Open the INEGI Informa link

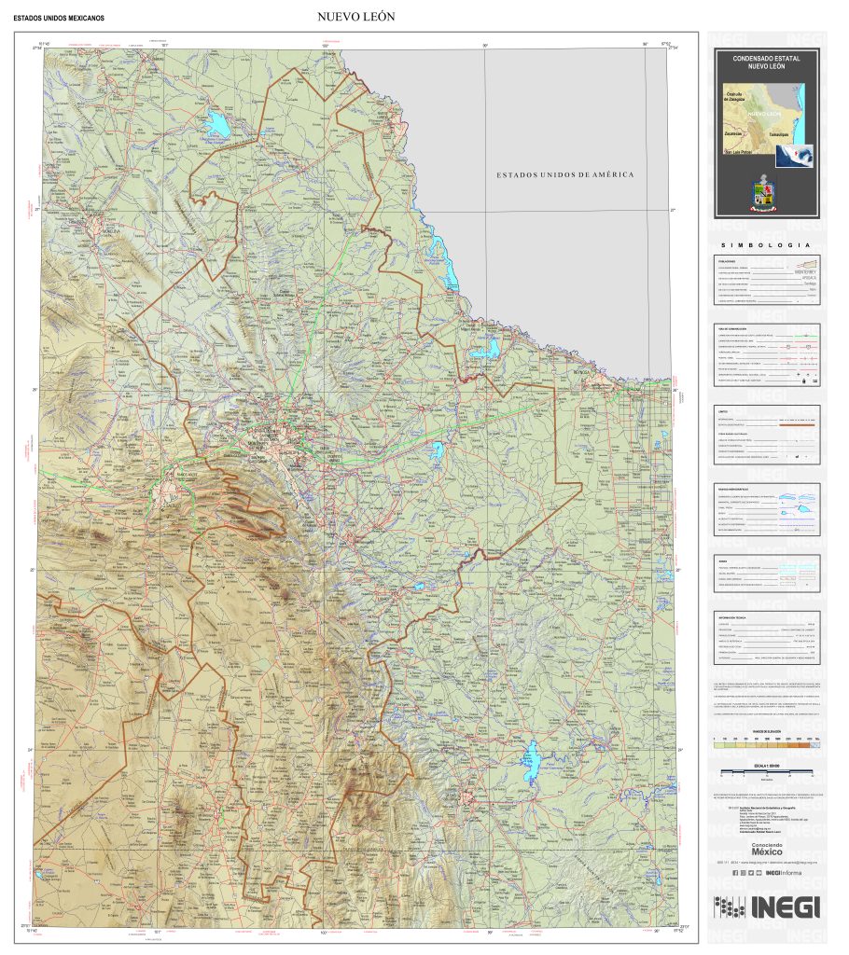tap(785, 872)
